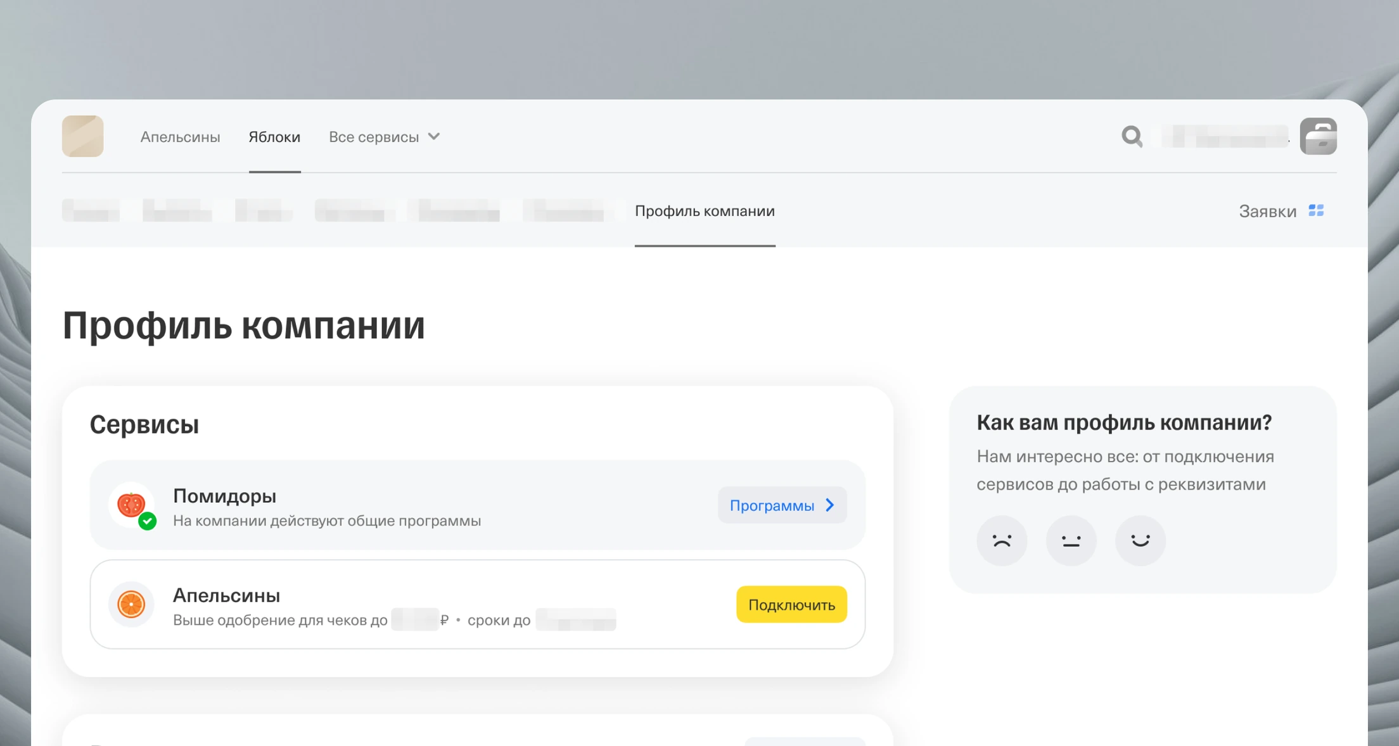This screenshot has width=1399, height=746.
Task: Click the 'Выше одобрение для чеков до' text
Action: (x=280, y=620)
